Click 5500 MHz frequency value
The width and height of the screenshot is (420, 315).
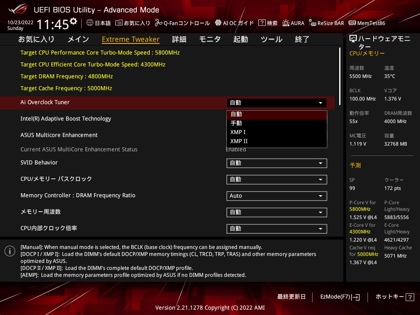[361, 76]
